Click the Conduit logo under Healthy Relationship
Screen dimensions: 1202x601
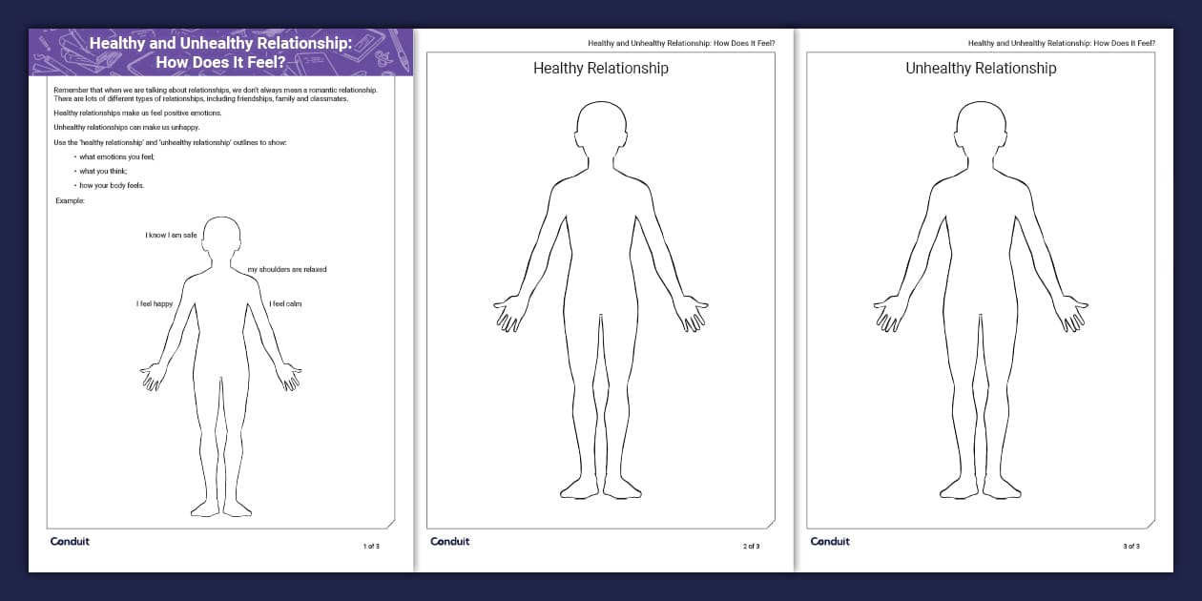pos(449,541)
